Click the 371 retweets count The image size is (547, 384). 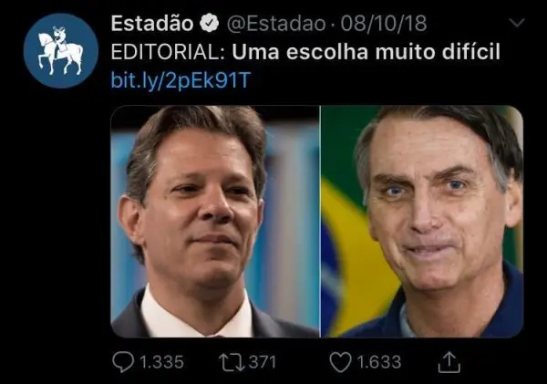click(263, 362)
